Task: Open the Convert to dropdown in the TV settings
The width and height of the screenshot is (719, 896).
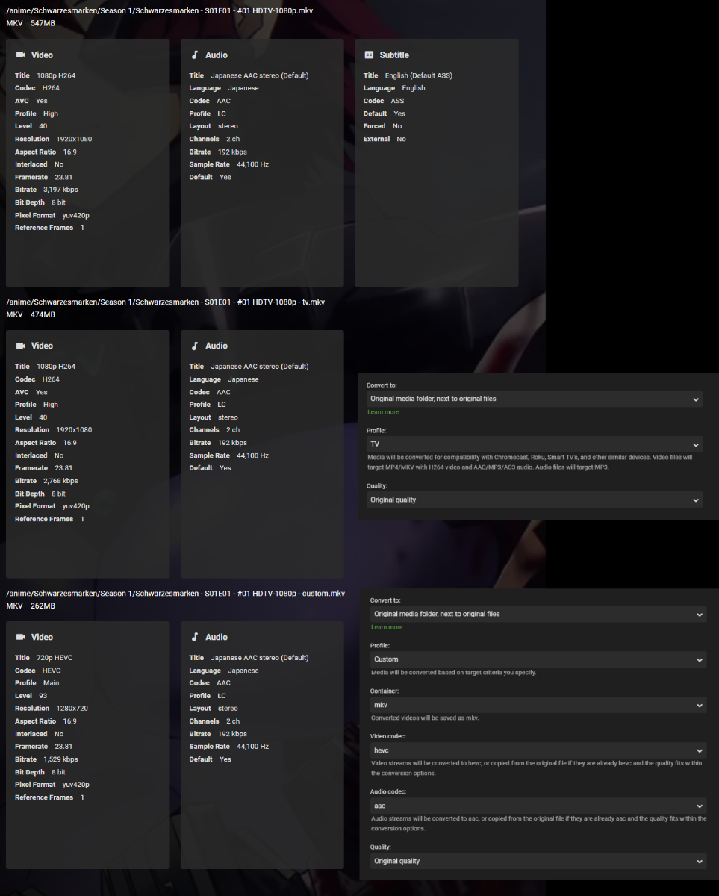Action: tap(535, 399)
